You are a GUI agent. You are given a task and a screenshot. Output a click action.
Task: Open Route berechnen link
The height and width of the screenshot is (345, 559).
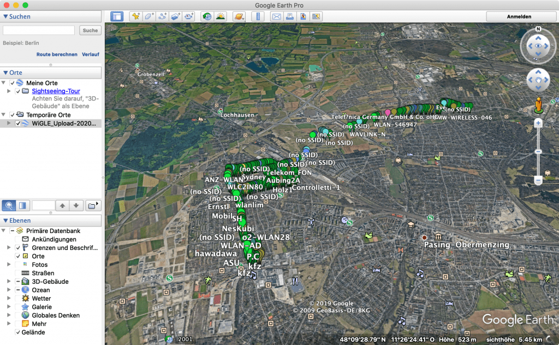coord(57,54)
